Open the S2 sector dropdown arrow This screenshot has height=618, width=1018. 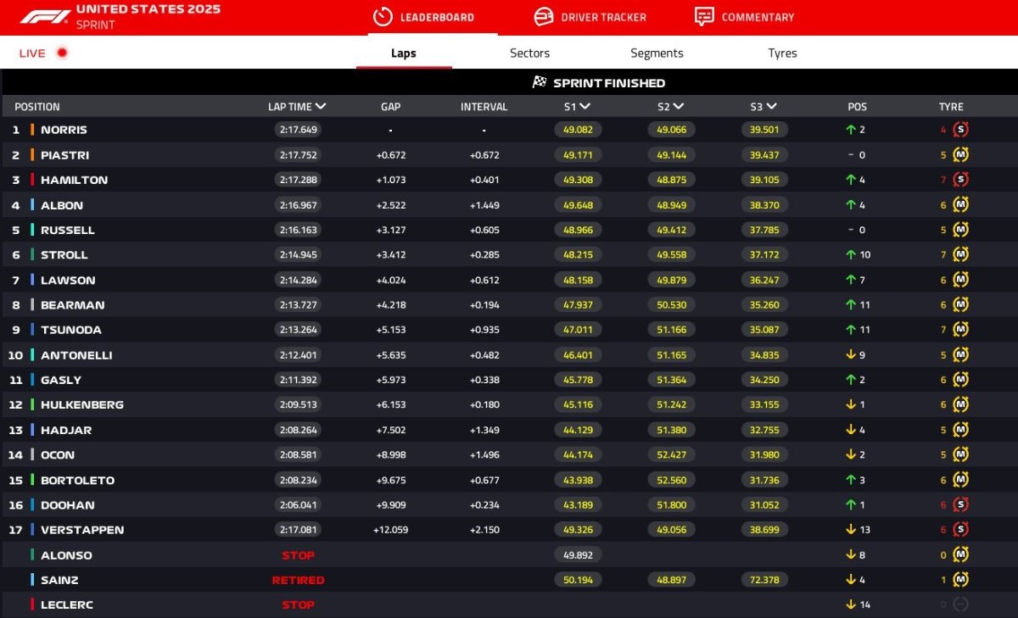[x=679, y=107]
